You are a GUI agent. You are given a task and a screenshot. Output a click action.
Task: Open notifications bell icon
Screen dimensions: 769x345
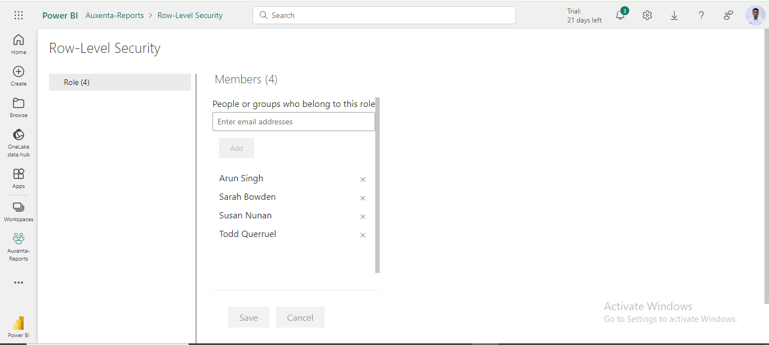[620, 15]
